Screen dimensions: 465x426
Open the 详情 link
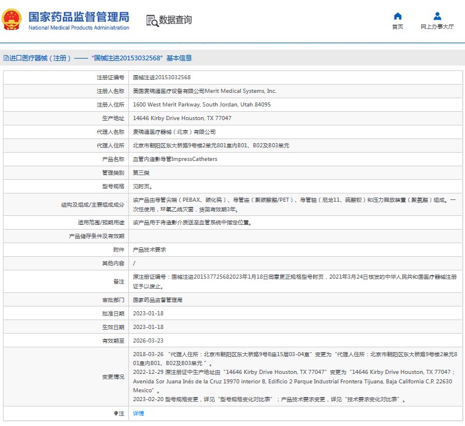pyautogui.click(x=138, y=414)
